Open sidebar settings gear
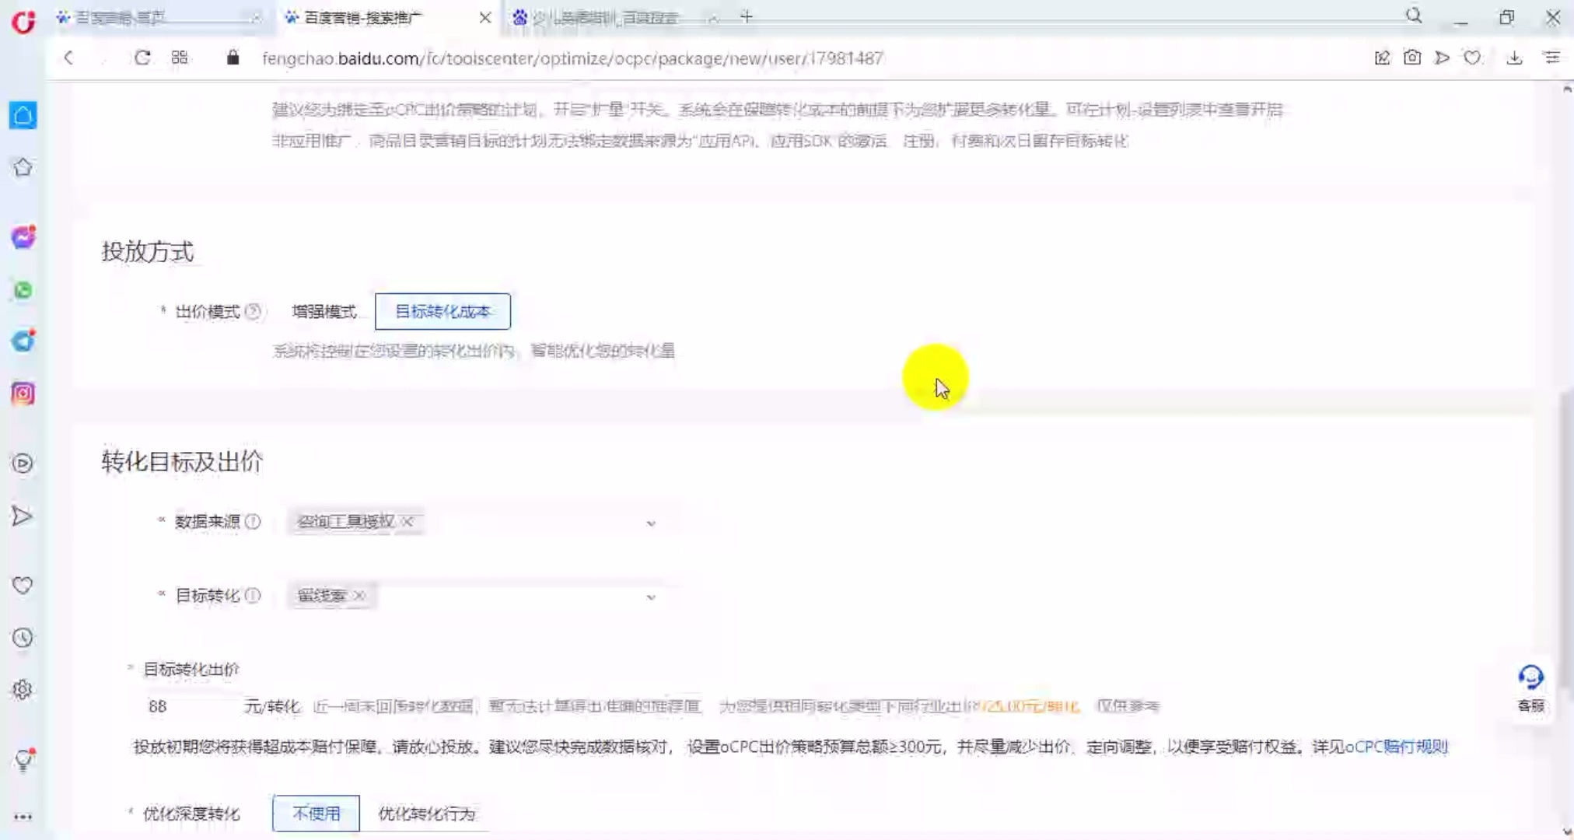Screen dimensions: 1574x840 [x=22, y=689]
